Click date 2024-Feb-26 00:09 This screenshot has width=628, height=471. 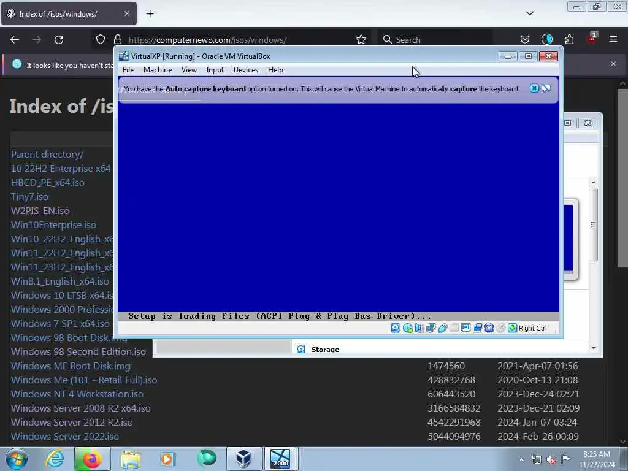[x=538, y=437]
